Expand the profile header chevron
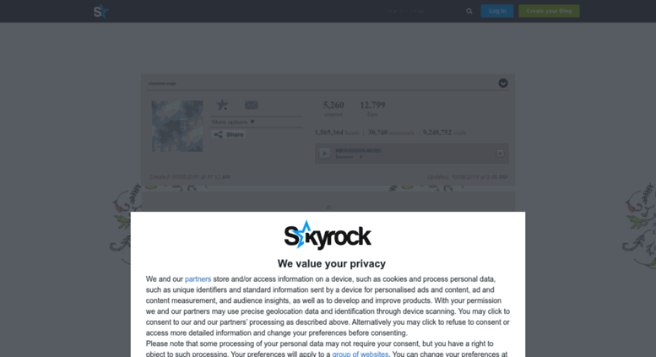The width and height of the screenshot is (656, 357). pyautogui.click(x=503, y=84)
